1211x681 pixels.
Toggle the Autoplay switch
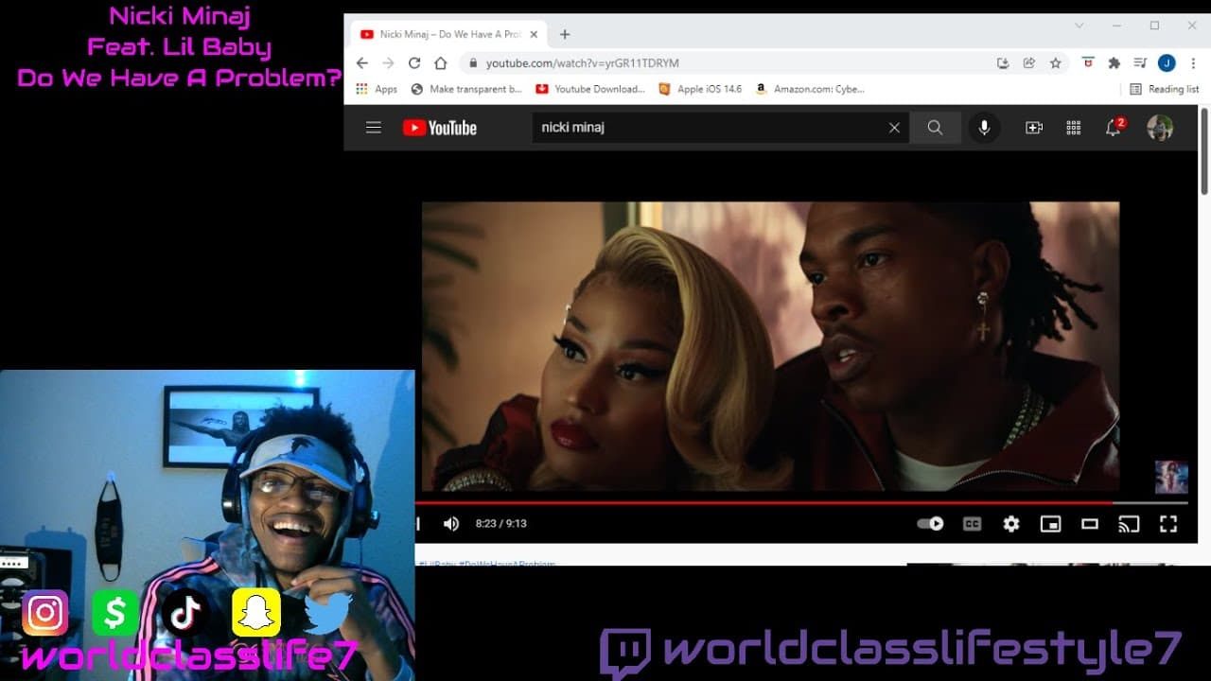point(930,524)
